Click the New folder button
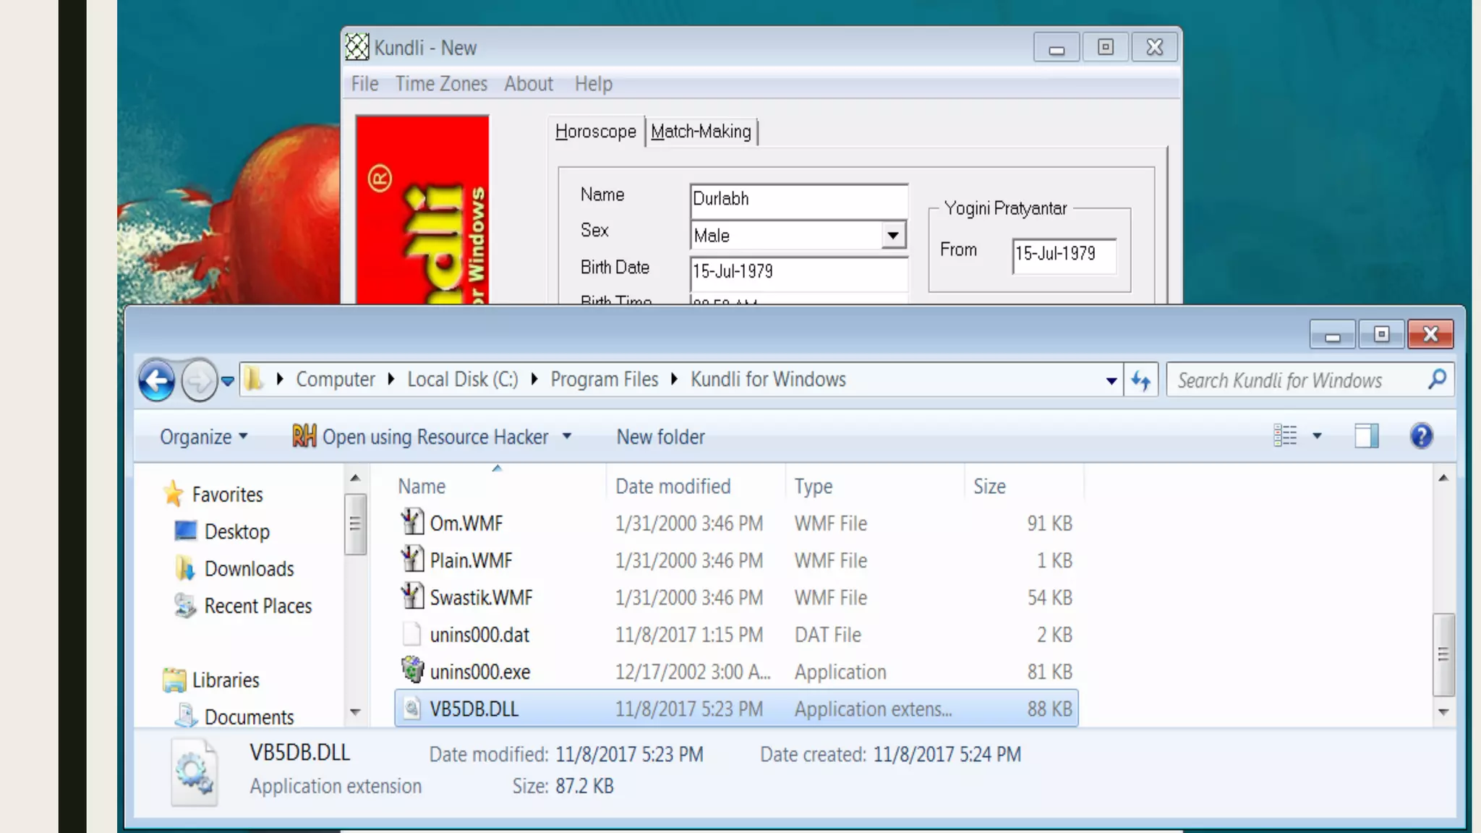Image resolution: width=1481 pixels, height=833 pixels. [660, 437]
